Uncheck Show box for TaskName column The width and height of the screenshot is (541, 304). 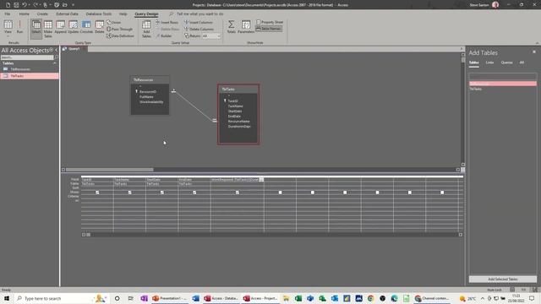(129, 193)
